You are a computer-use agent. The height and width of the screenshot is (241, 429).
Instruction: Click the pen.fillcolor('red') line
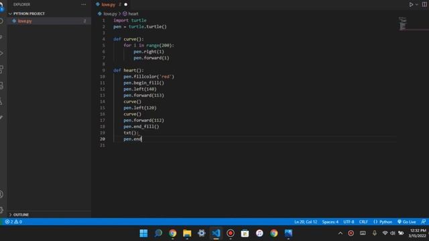[149, 76]
